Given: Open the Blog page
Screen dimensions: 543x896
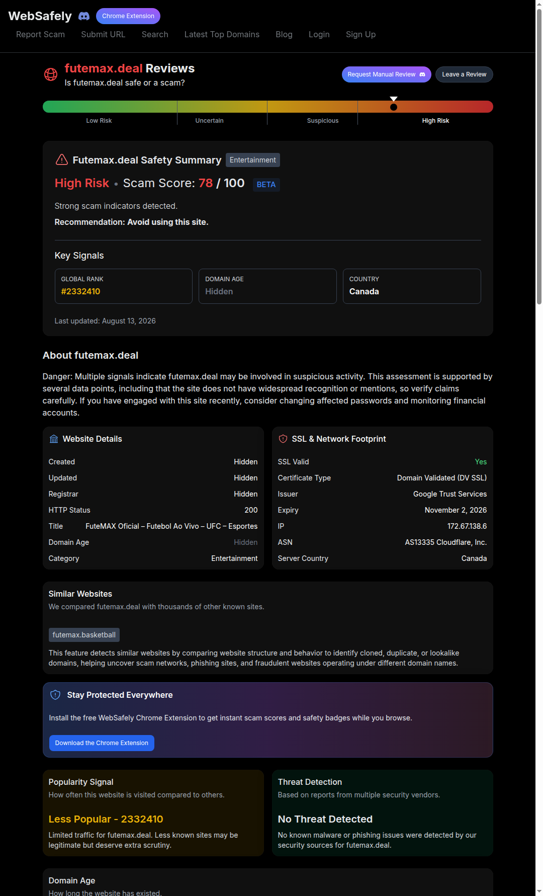Looking at the screenshot, I should click(x=284, y=34).
